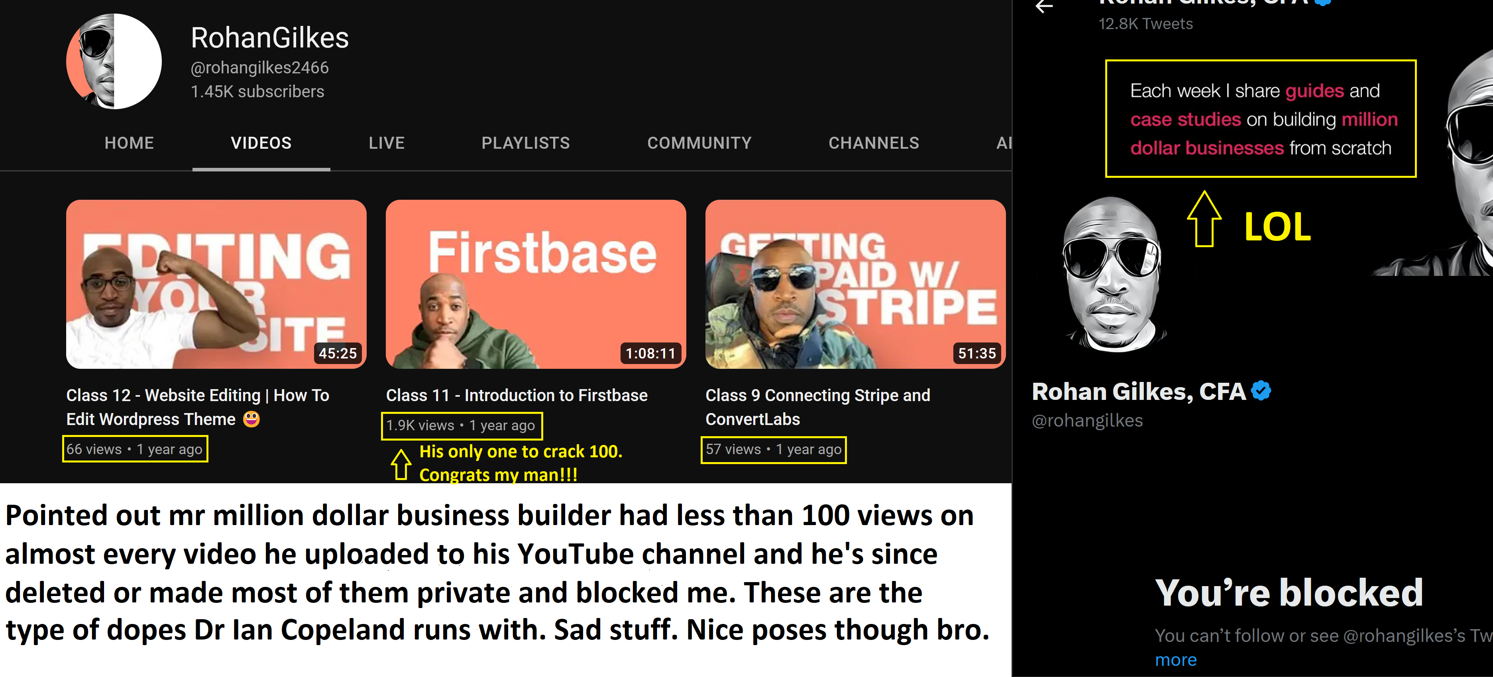
Task: Go to the COMMUNITY tab
Action: 699,143
